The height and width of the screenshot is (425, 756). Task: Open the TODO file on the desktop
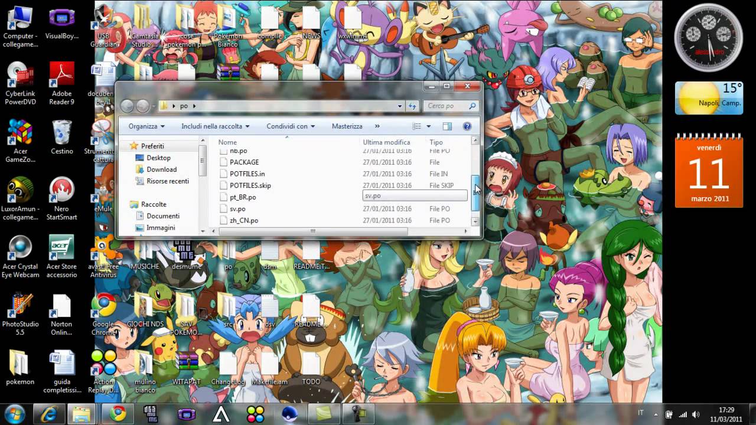click(311, 367)
